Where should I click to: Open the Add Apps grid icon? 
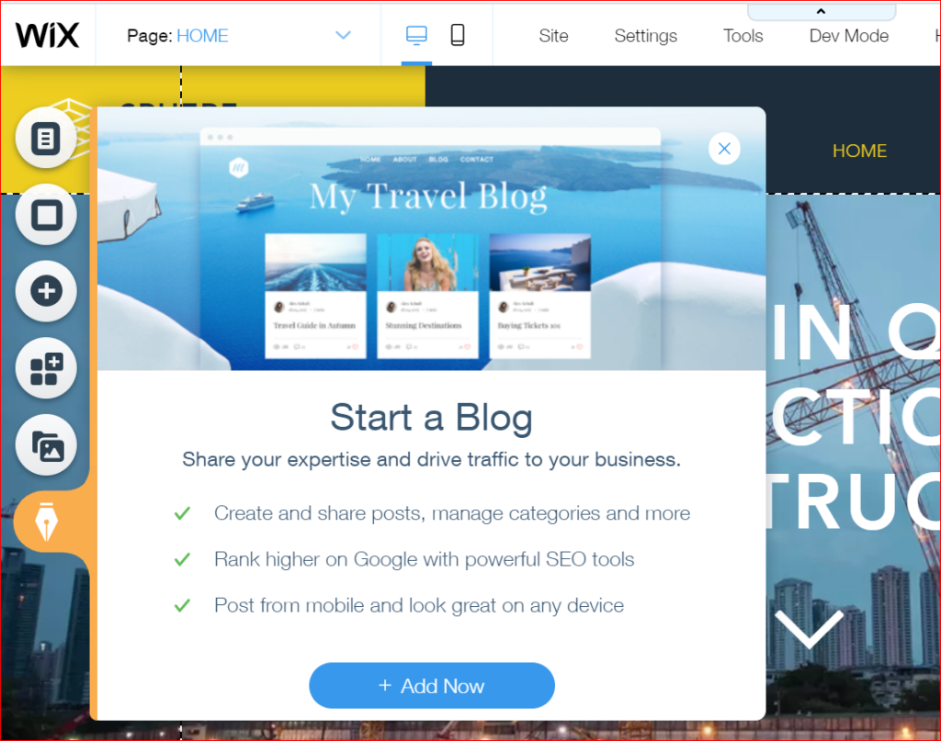coord(46,368)
